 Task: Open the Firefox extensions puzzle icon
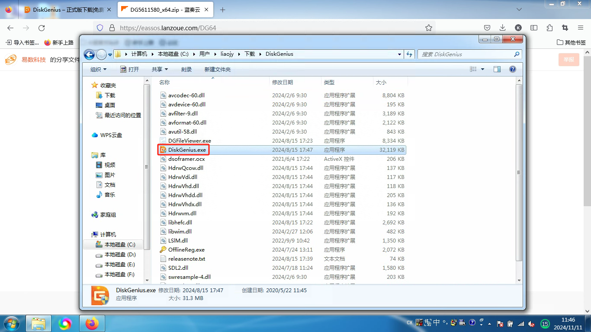tap(549, 28)
